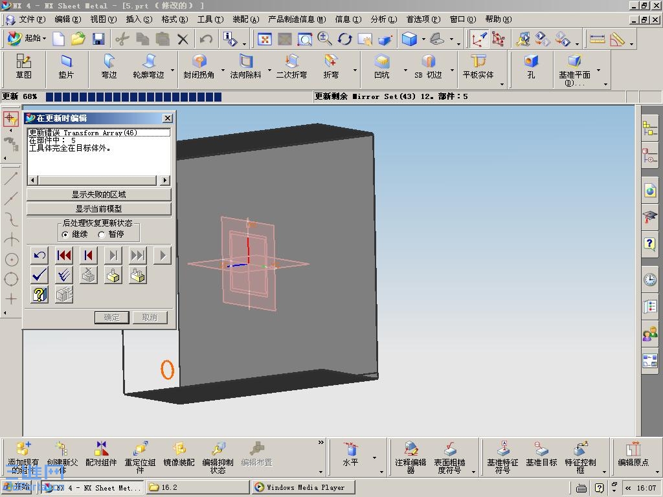Select the 折弯 bend tool
The height and width of the screenshot is (497, 663).
point(331,67)
